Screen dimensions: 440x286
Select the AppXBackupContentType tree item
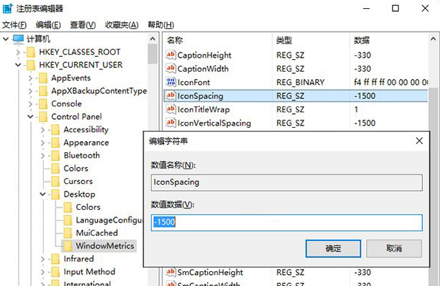[x=99, y=91]
